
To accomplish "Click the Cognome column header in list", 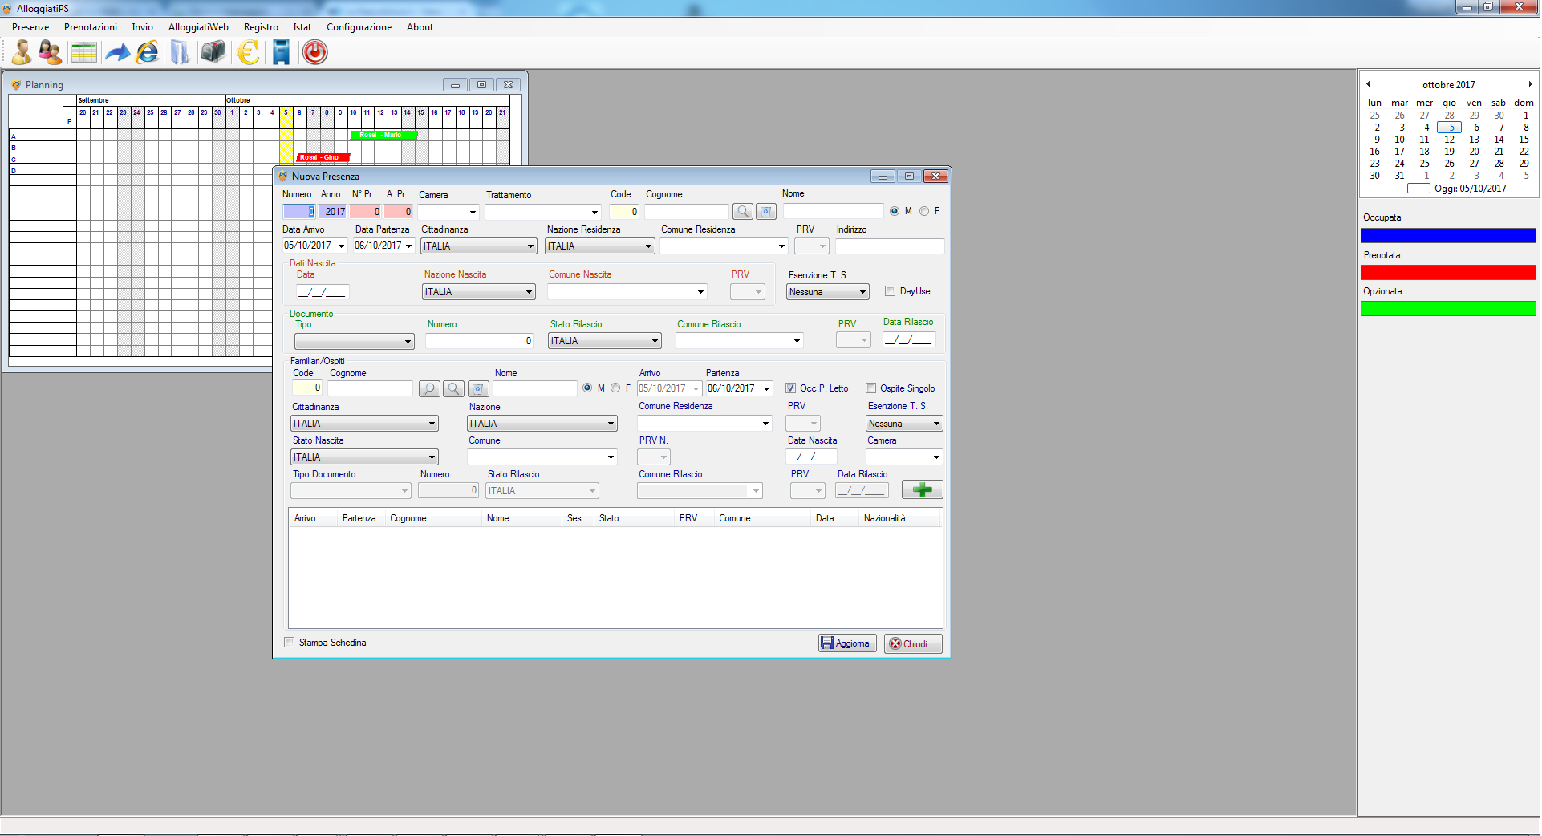I will point(433,518).
